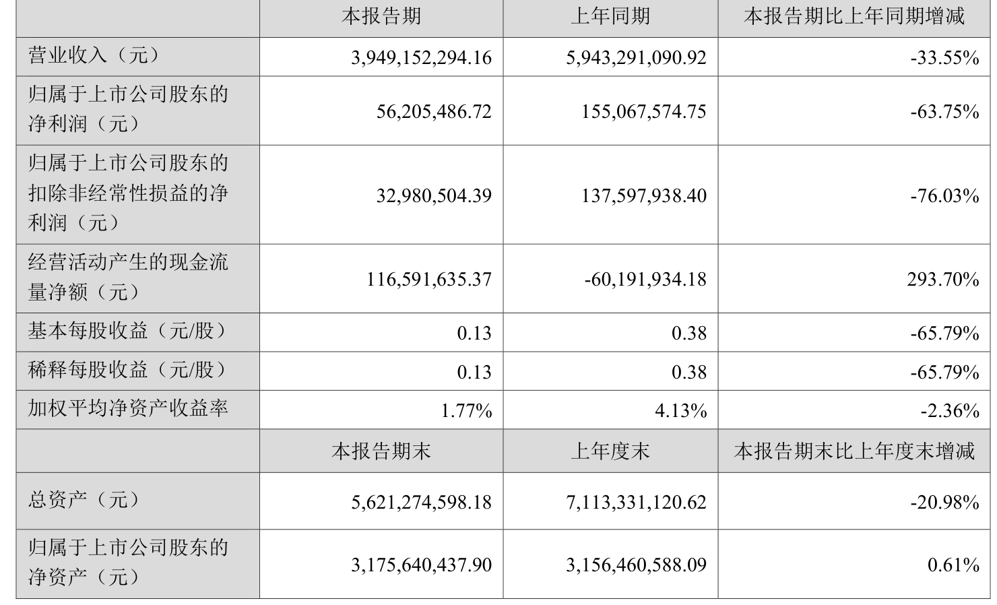Viewport: 997px width, 605px height.
Task: Select the 0.61% net assets change cell
Action: (953, 565)
